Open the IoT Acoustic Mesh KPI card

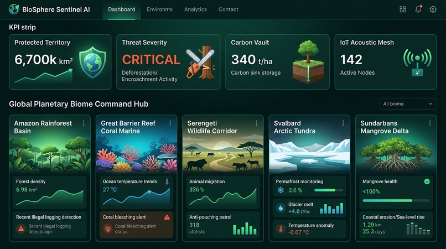(386, 62)
